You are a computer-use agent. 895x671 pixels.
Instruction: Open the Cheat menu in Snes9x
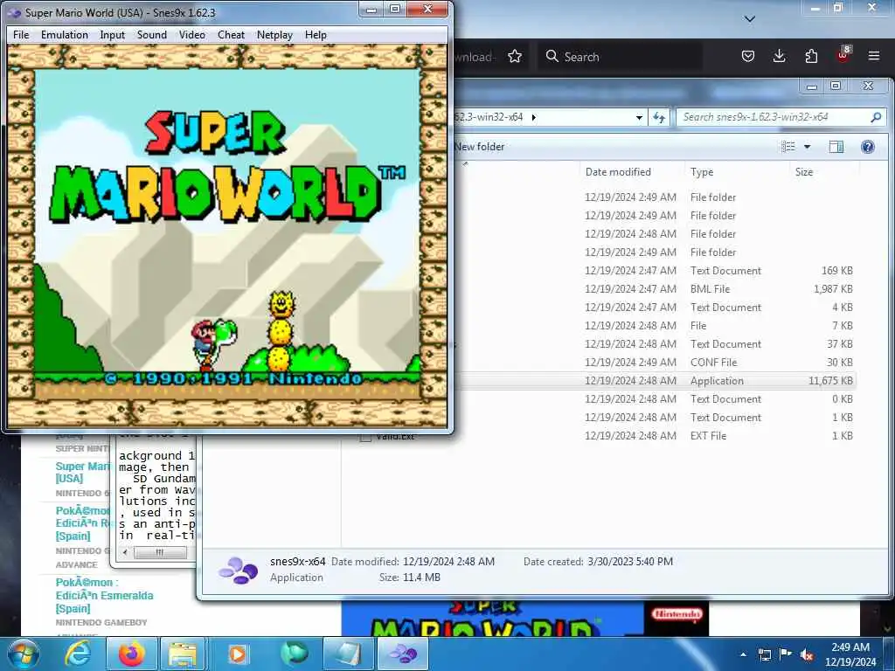pyautogui.click(x=231, y=35)
